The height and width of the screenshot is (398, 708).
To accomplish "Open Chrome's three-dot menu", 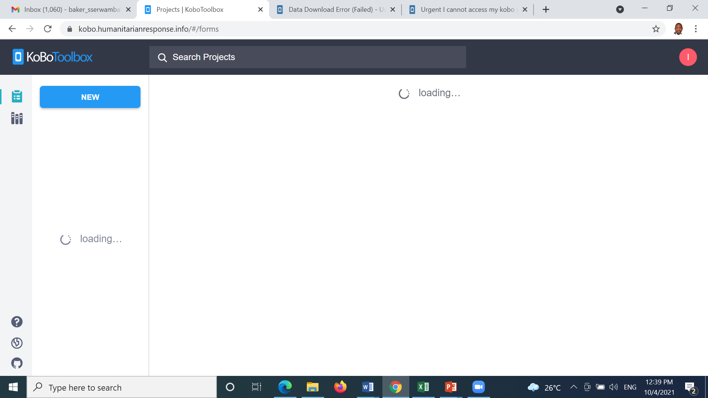I will pyautogui.click(x=695, y=29).
